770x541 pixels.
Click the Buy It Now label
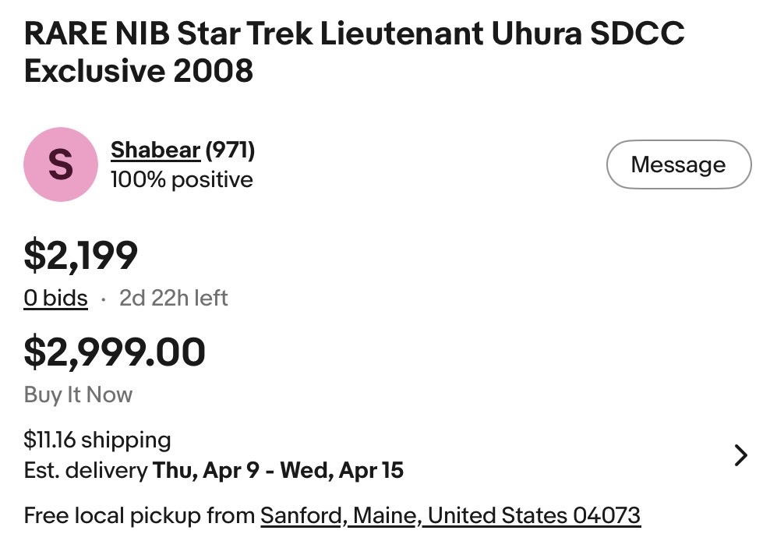point(78,394)
